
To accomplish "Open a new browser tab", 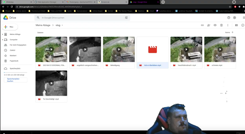I will [x=163, y=2].
